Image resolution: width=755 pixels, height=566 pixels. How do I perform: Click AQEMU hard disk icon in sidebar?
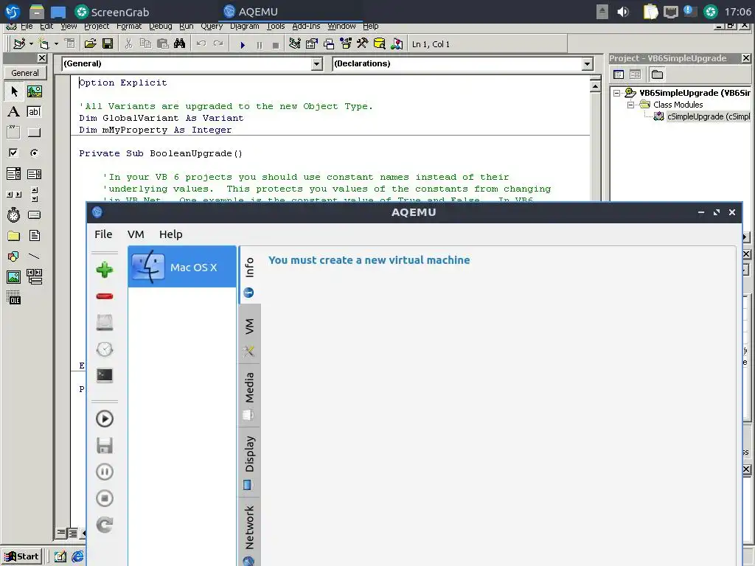coord(105,323)
